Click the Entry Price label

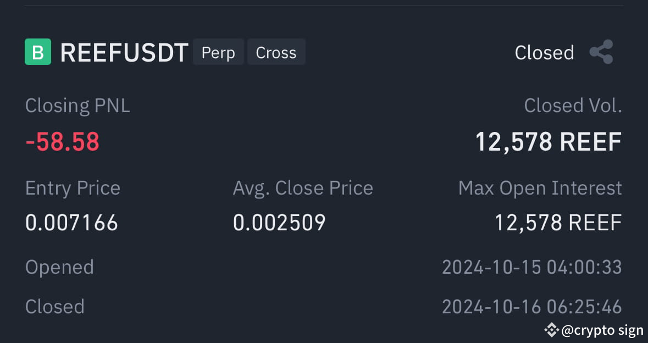click(x=73, y=188)
